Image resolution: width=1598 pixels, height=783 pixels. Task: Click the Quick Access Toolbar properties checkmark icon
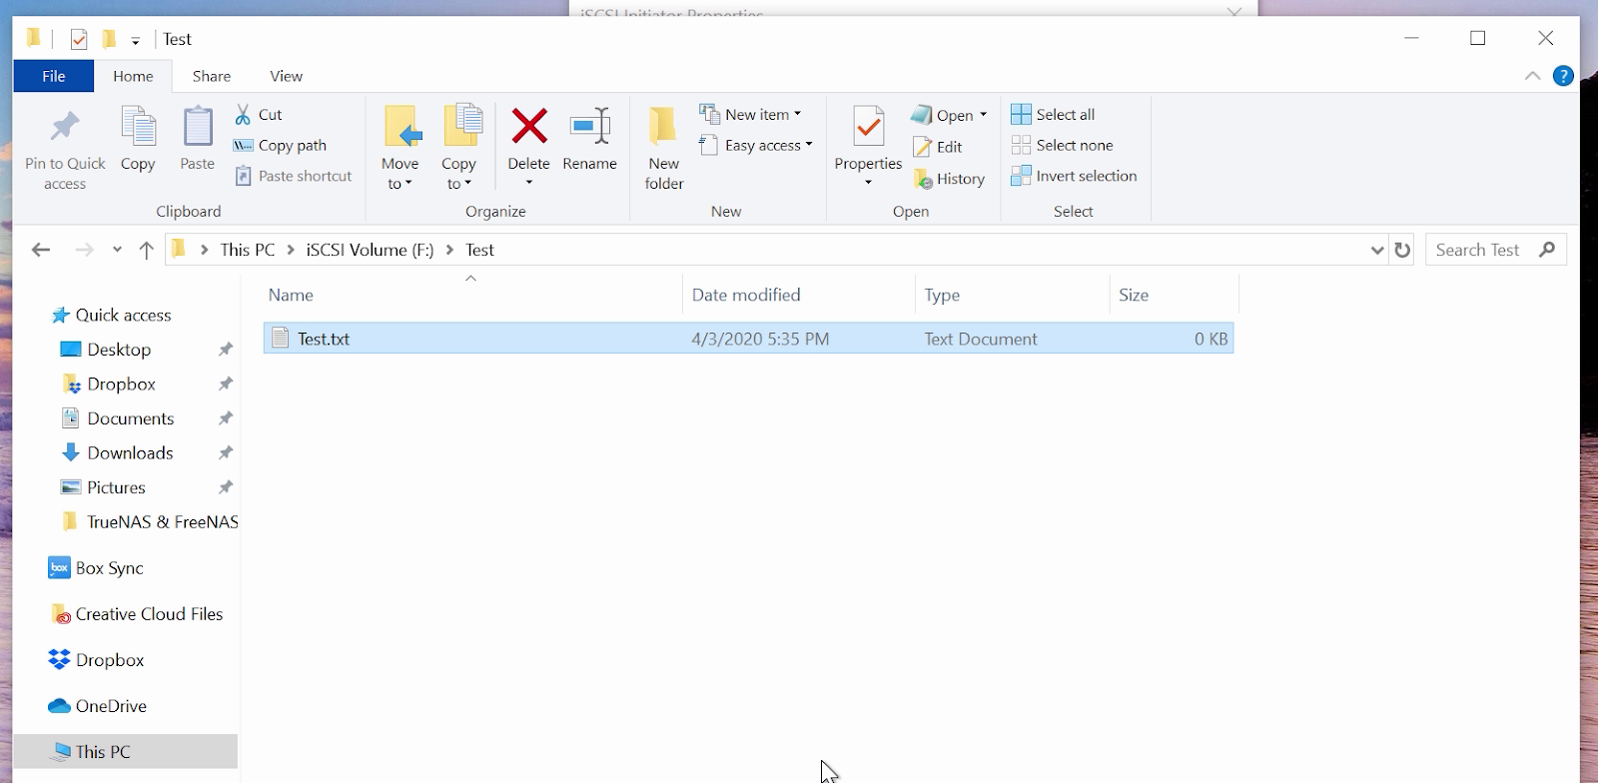[79, 39]
